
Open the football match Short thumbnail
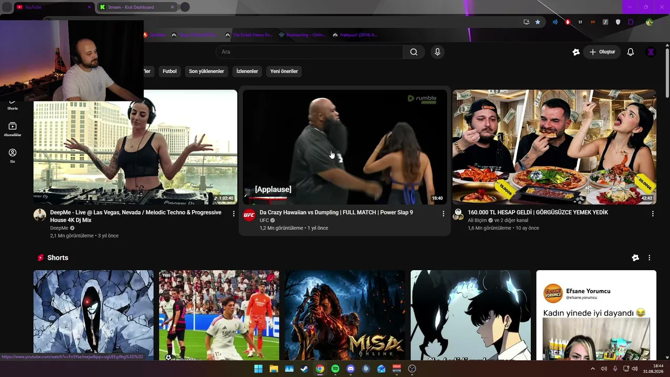point(219,315)
